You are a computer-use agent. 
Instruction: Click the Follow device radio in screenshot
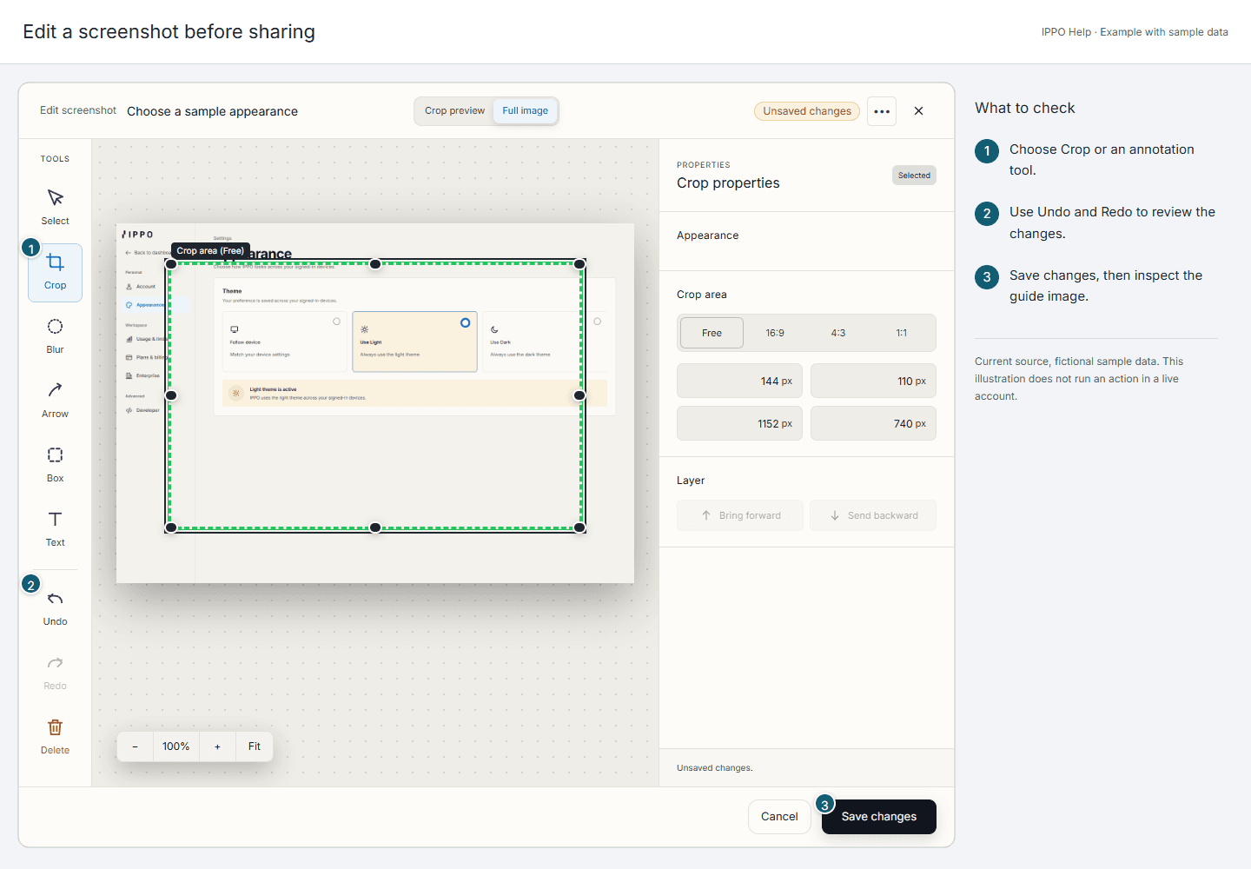337,322
